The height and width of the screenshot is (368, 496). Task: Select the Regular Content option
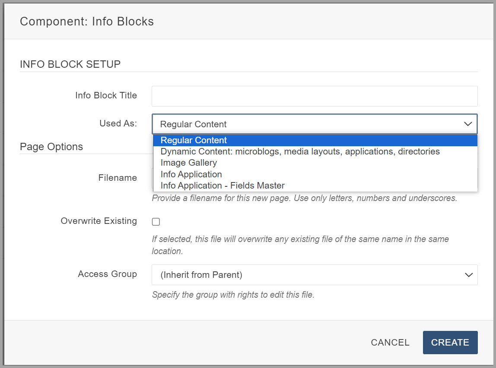pyautogui.click(x=194, y=140)
